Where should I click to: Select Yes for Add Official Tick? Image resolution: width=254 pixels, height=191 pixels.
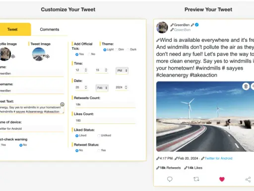77,54
